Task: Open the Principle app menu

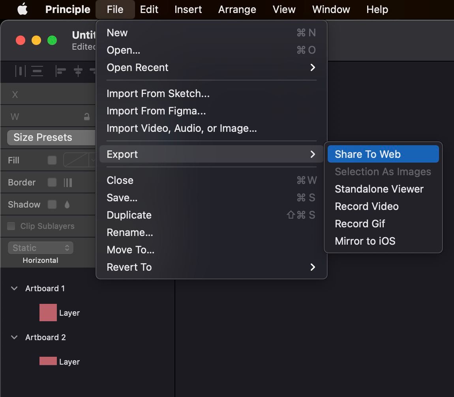Action: click(x=68, y=9)
